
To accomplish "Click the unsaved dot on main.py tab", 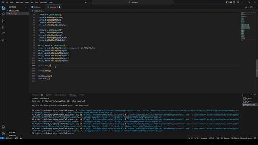I will click(x=59, y=7).
